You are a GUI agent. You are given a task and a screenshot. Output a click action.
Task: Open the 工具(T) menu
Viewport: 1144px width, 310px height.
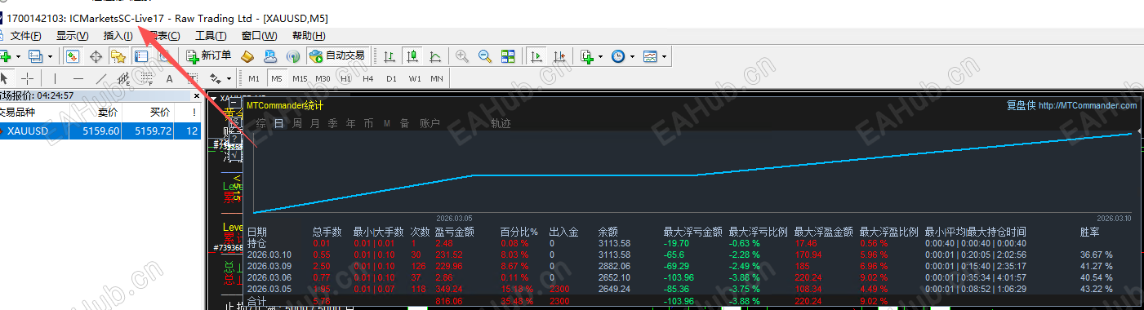(211, 35)
